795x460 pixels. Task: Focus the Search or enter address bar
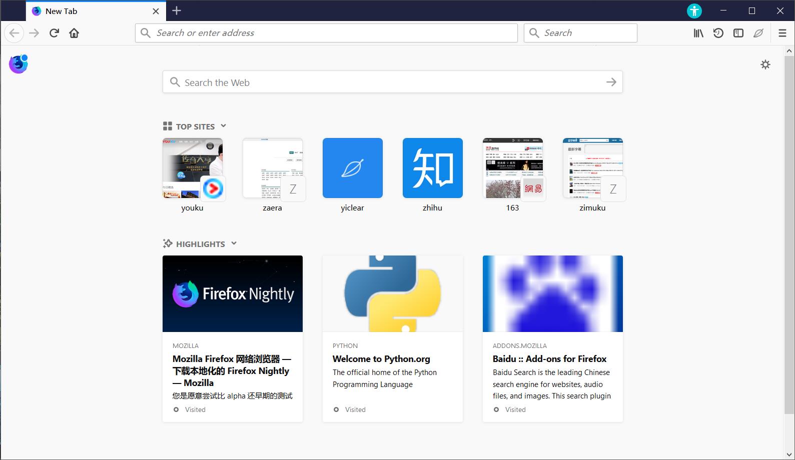point(326,33)
